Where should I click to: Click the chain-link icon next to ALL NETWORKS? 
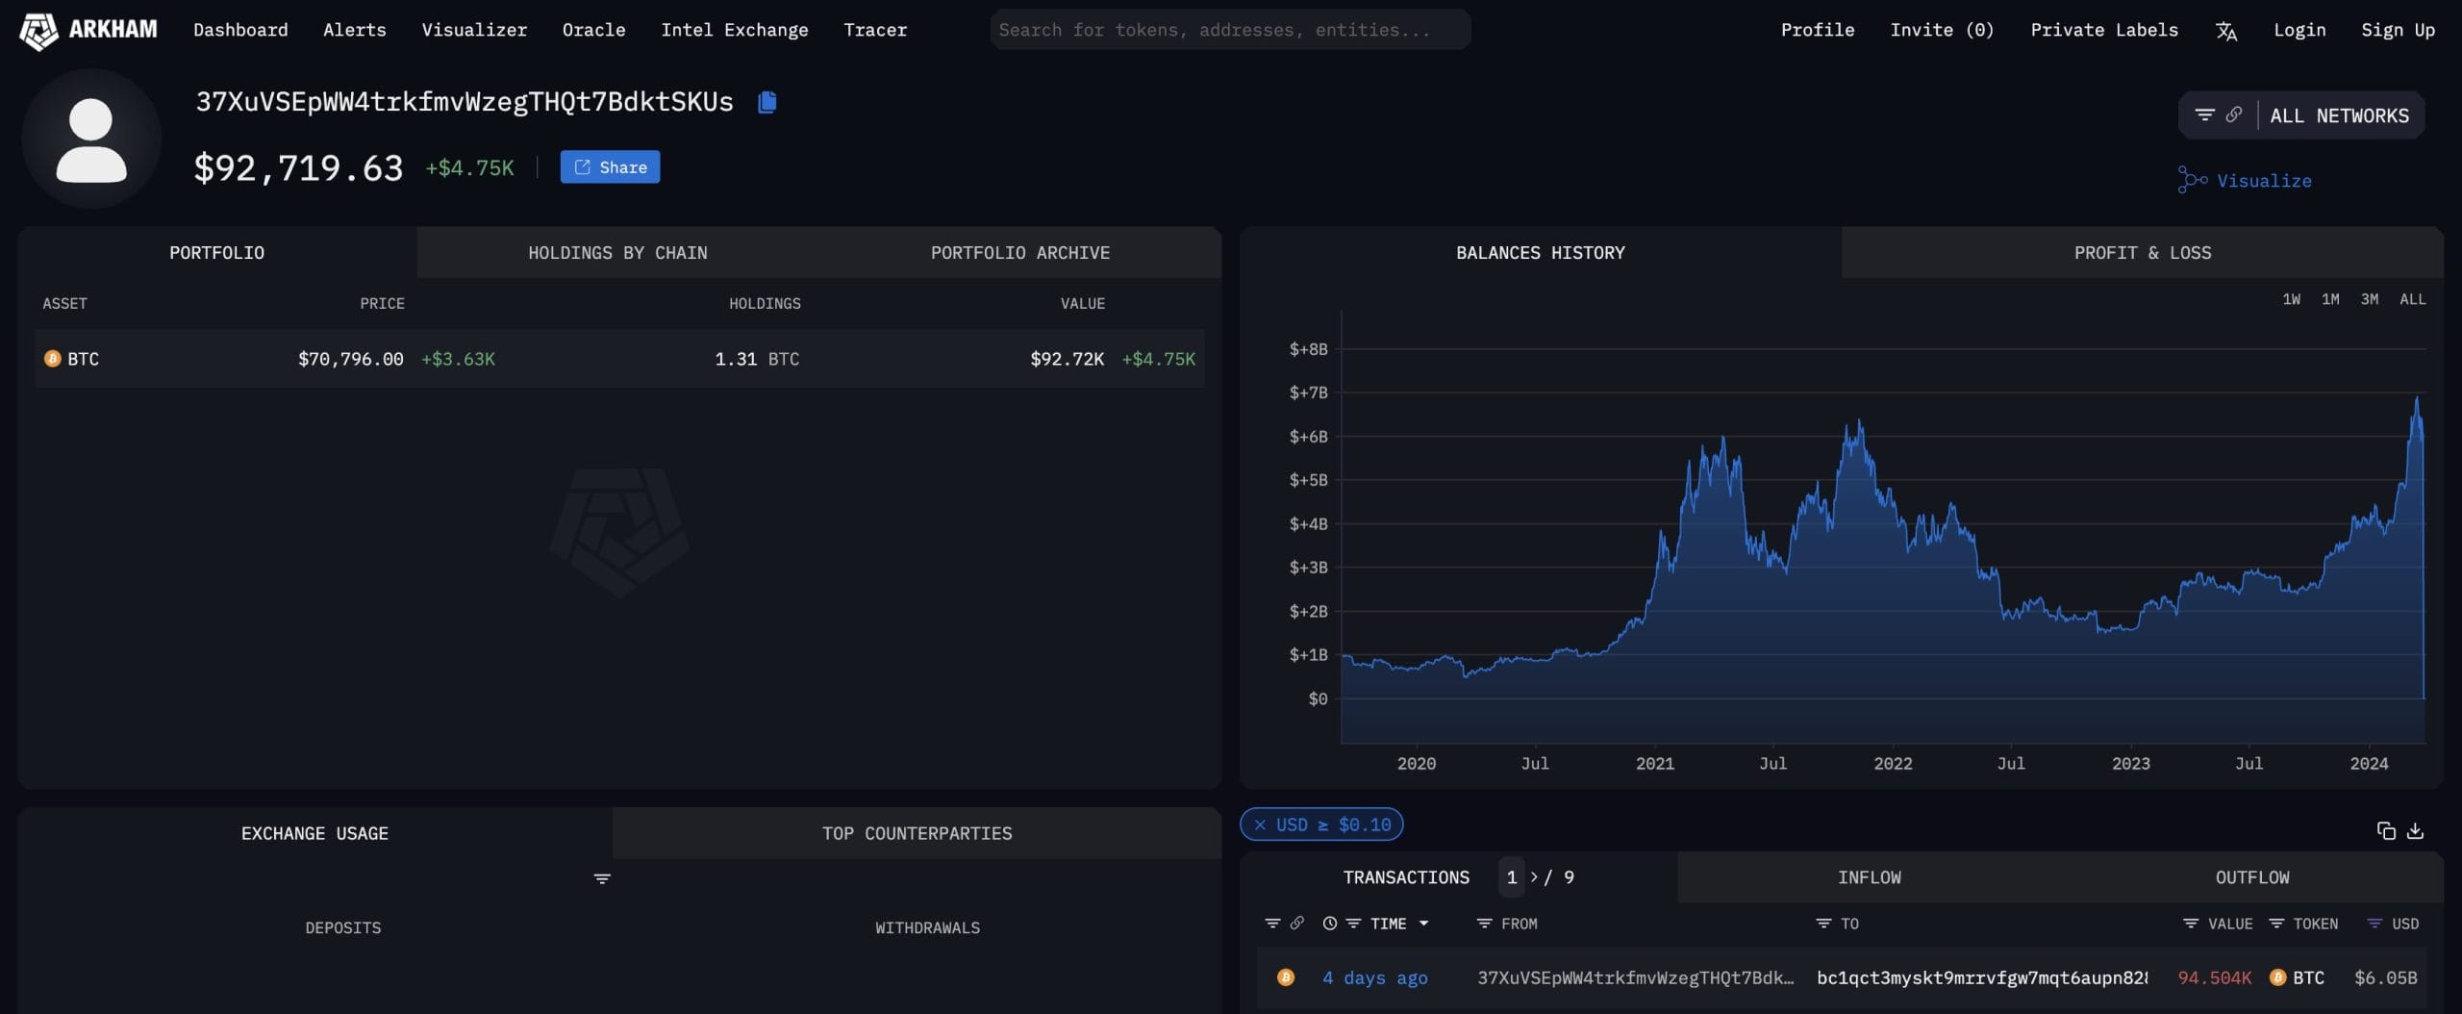(2232, 114)
